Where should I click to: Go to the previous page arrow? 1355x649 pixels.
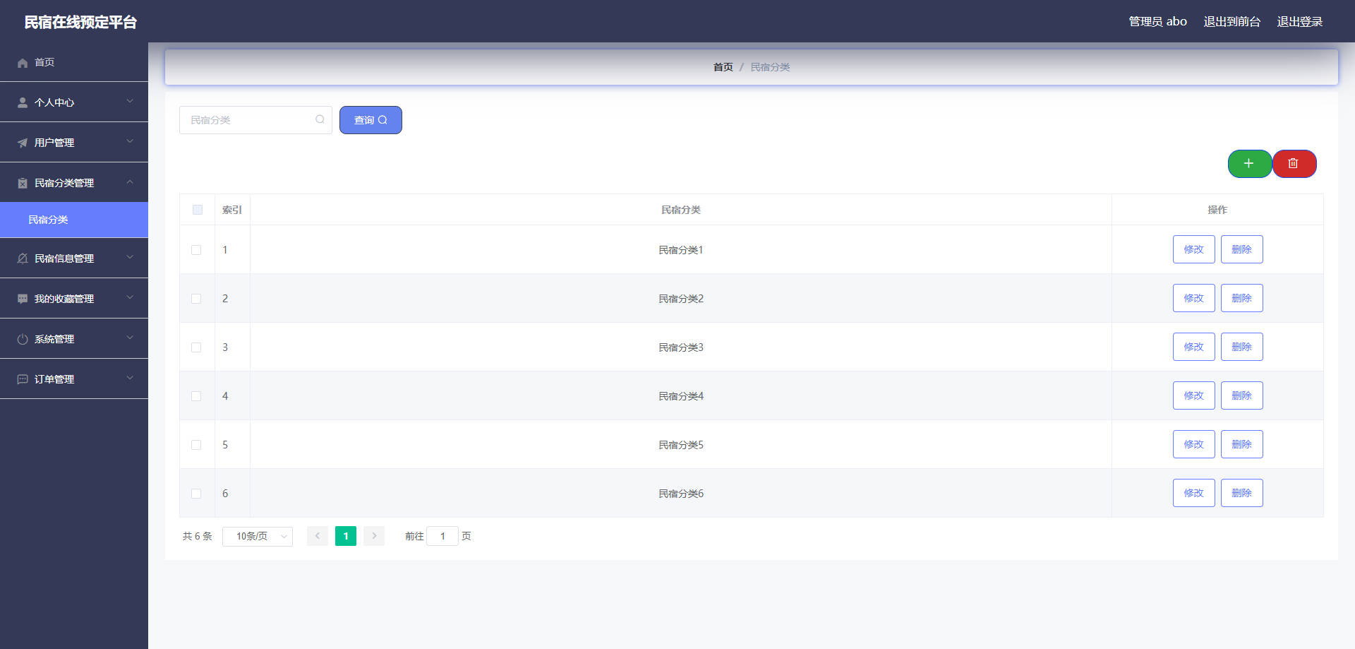[318, 536]
